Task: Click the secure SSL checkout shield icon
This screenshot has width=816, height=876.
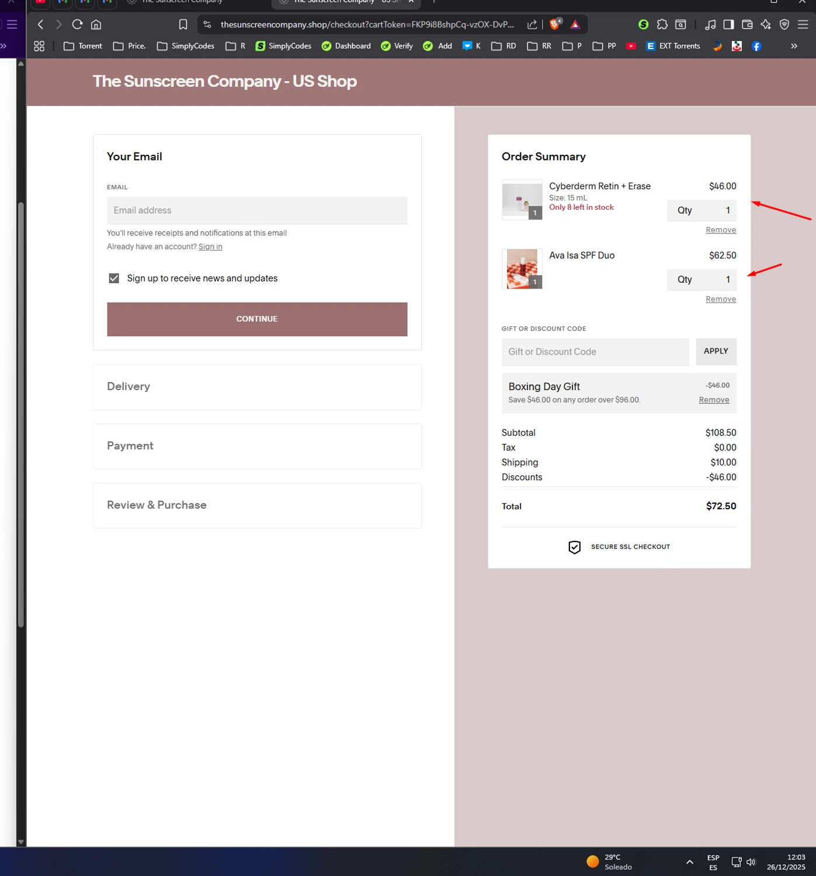Action: (x=574, y=547)
